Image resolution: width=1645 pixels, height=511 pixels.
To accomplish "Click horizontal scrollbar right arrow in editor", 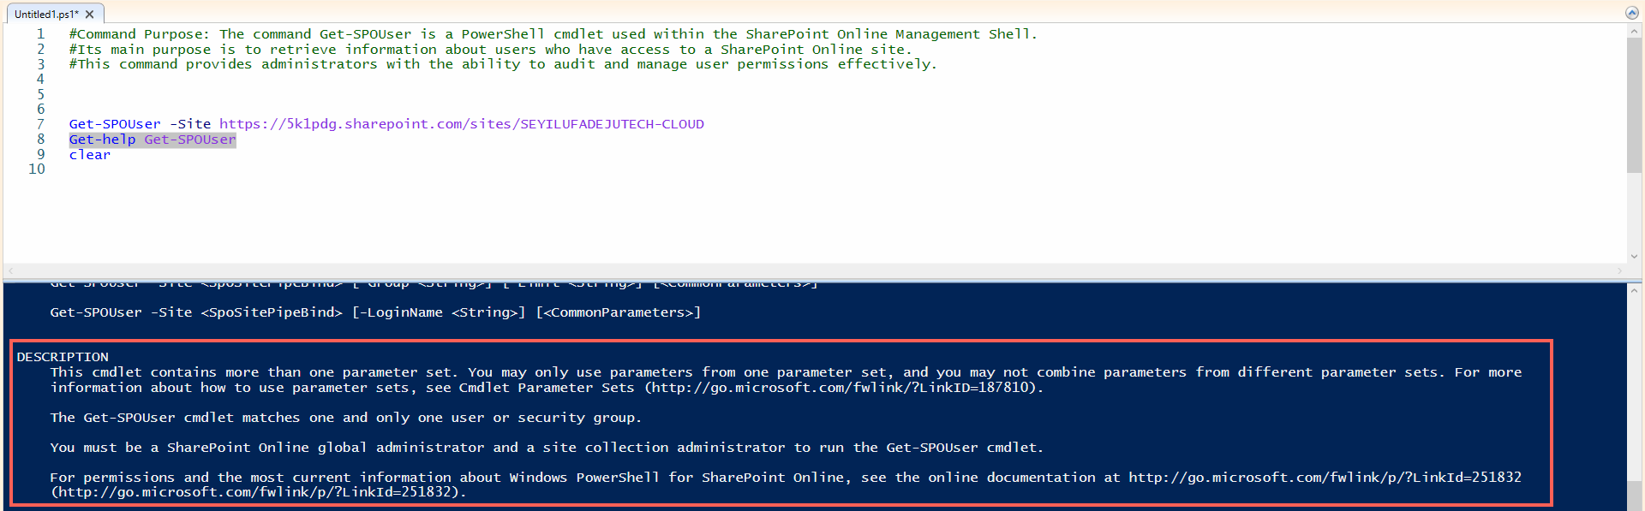I will (1619, 271).
